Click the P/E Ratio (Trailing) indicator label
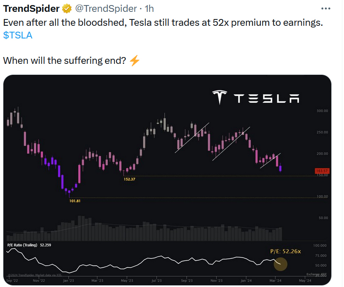Screen dimensions: 344x287 pos(22,245)
